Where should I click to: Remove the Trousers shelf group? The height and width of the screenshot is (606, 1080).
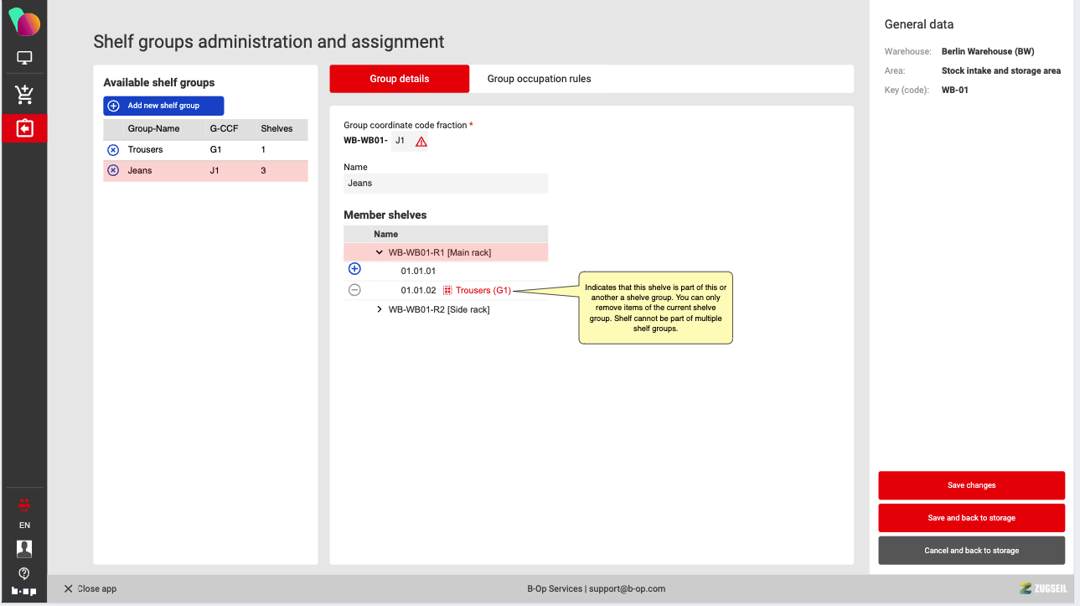[113, 150]
